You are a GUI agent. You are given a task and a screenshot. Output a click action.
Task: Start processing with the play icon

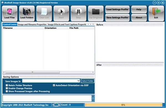tap(61, 11)
